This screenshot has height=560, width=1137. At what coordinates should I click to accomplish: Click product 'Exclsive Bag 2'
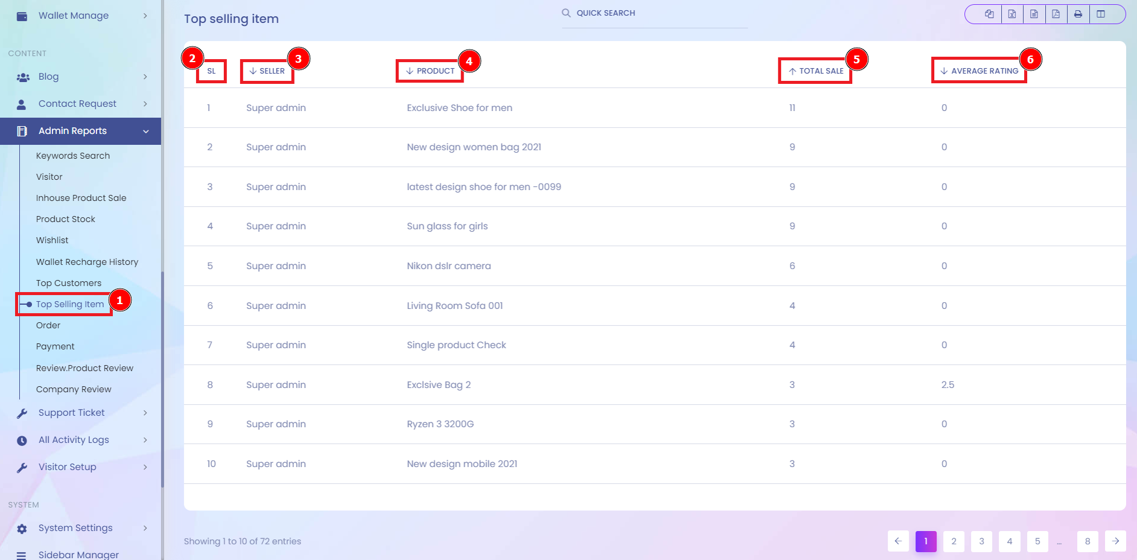[x=439, y=385]
